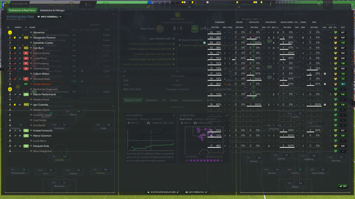Image resolution: width=355 pixels, height=199 pixels.
Task: Click the orange condition heart in Sardar Azmoun's row
Action: pyautogui.click(x=336, y=84)
